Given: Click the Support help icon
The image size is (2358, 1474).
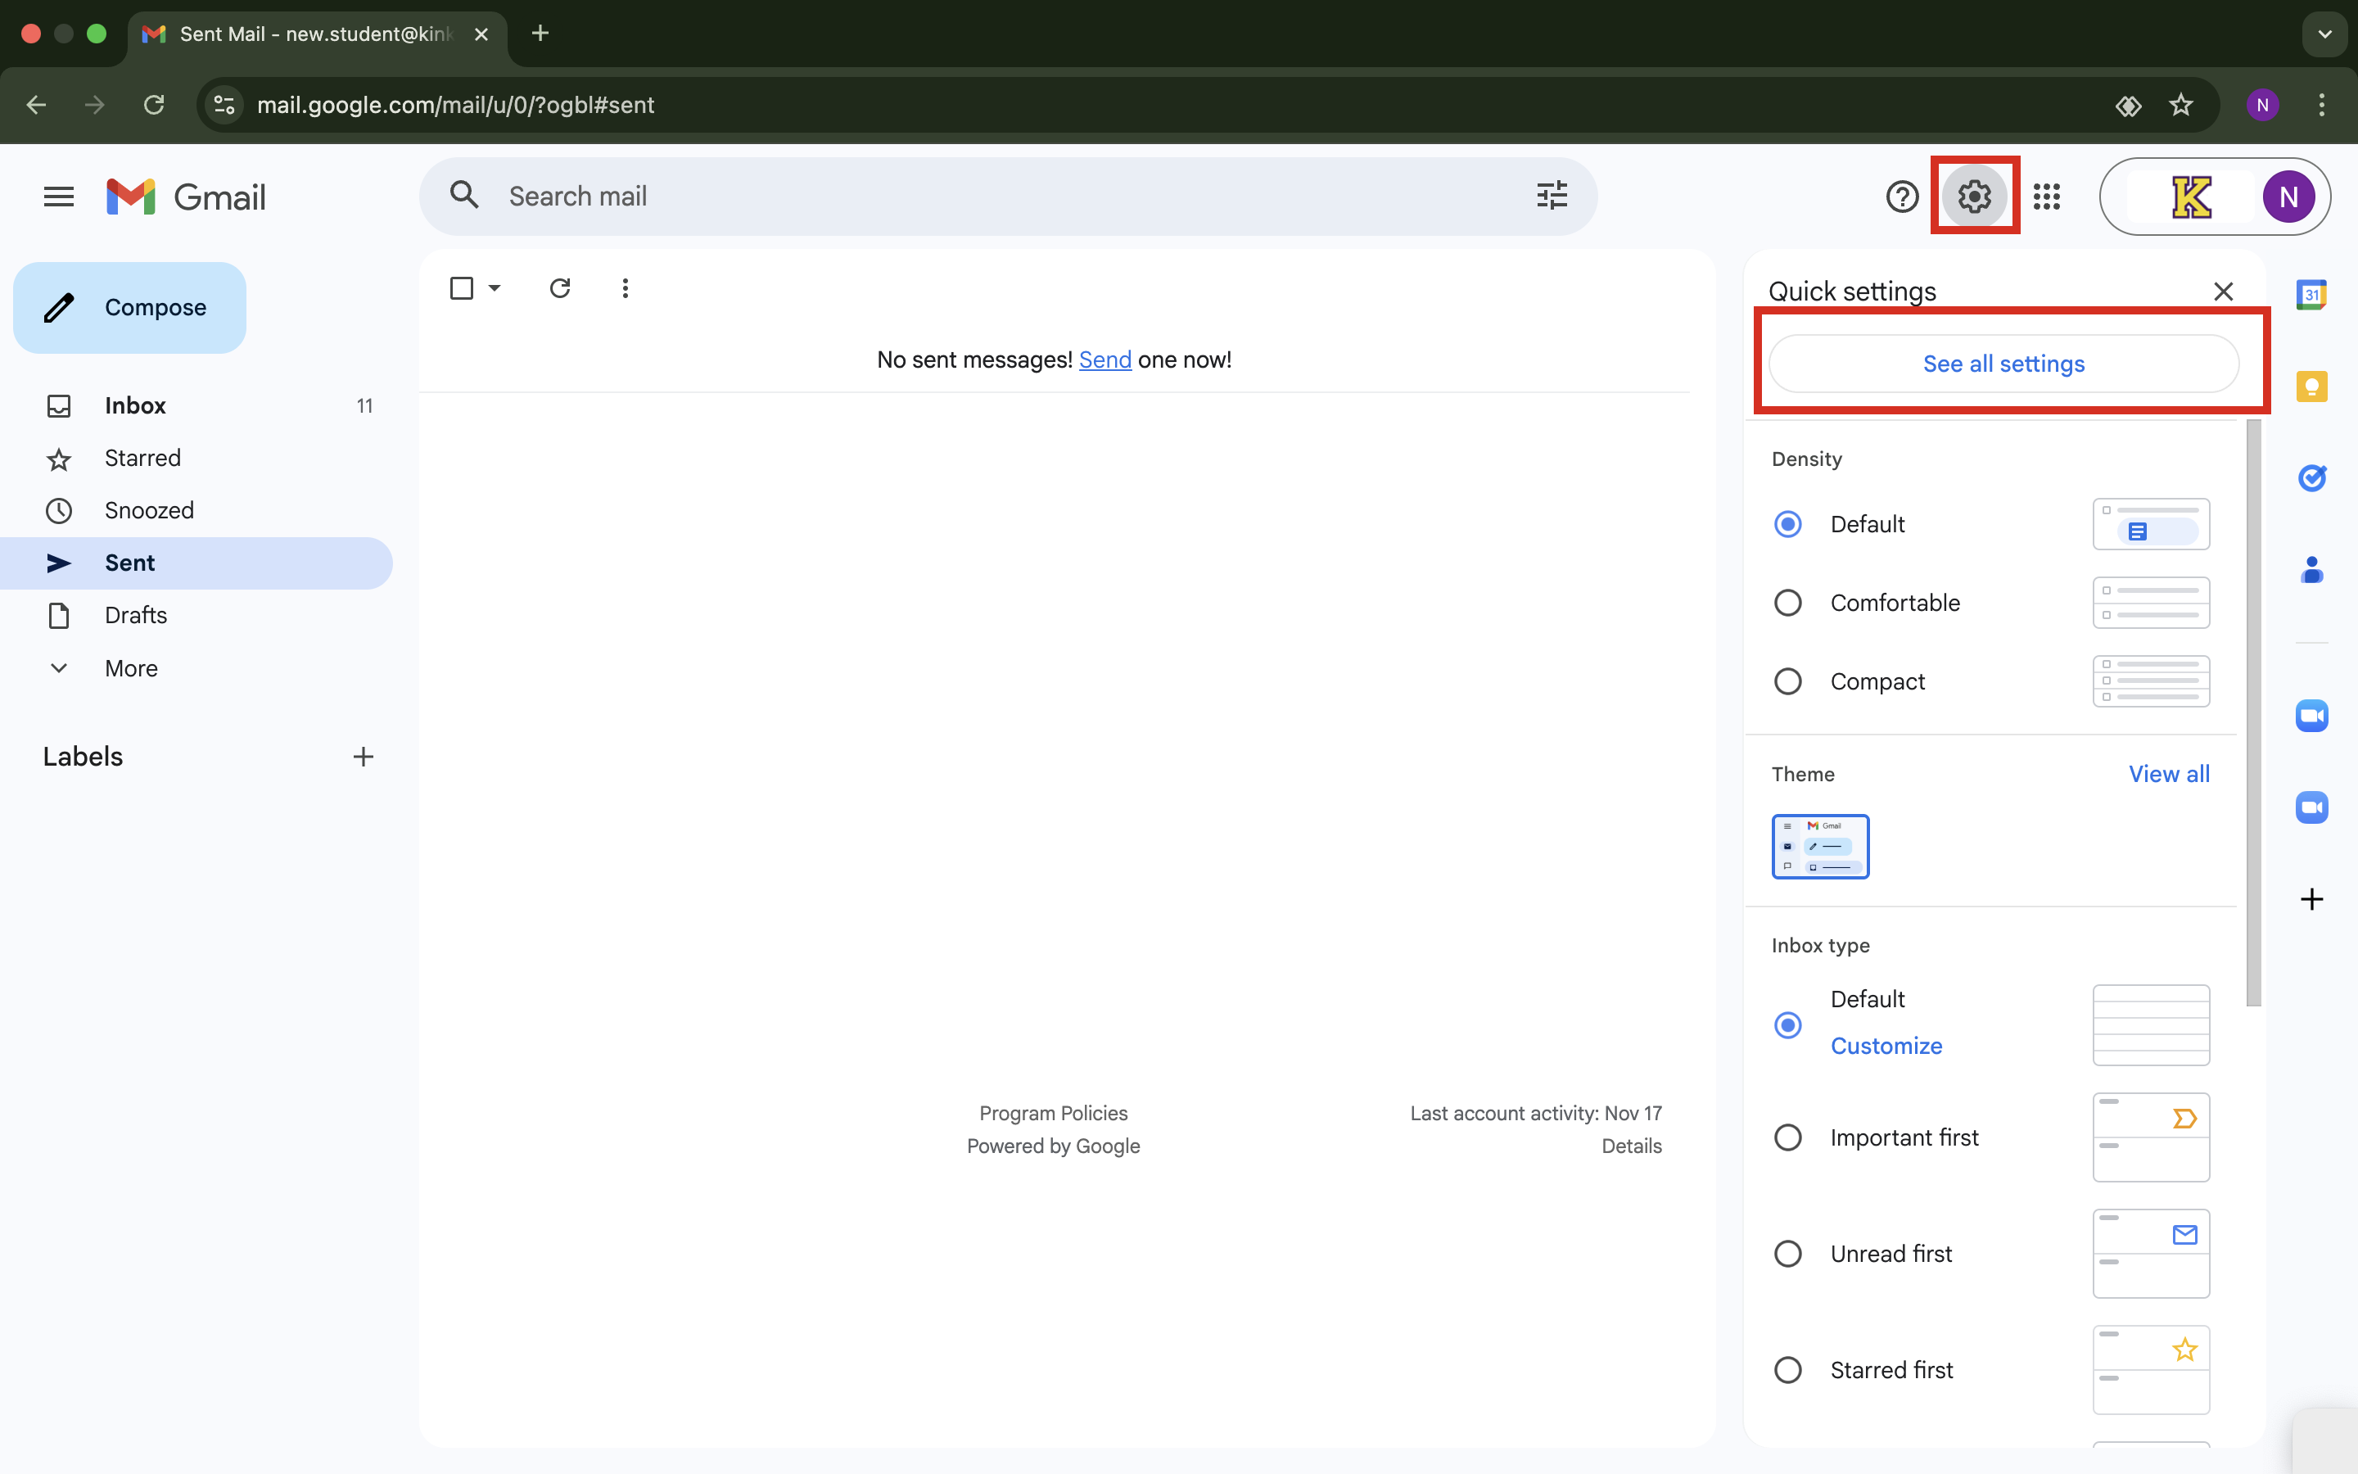Looking at the screenshot, I should click(1901, 197).
